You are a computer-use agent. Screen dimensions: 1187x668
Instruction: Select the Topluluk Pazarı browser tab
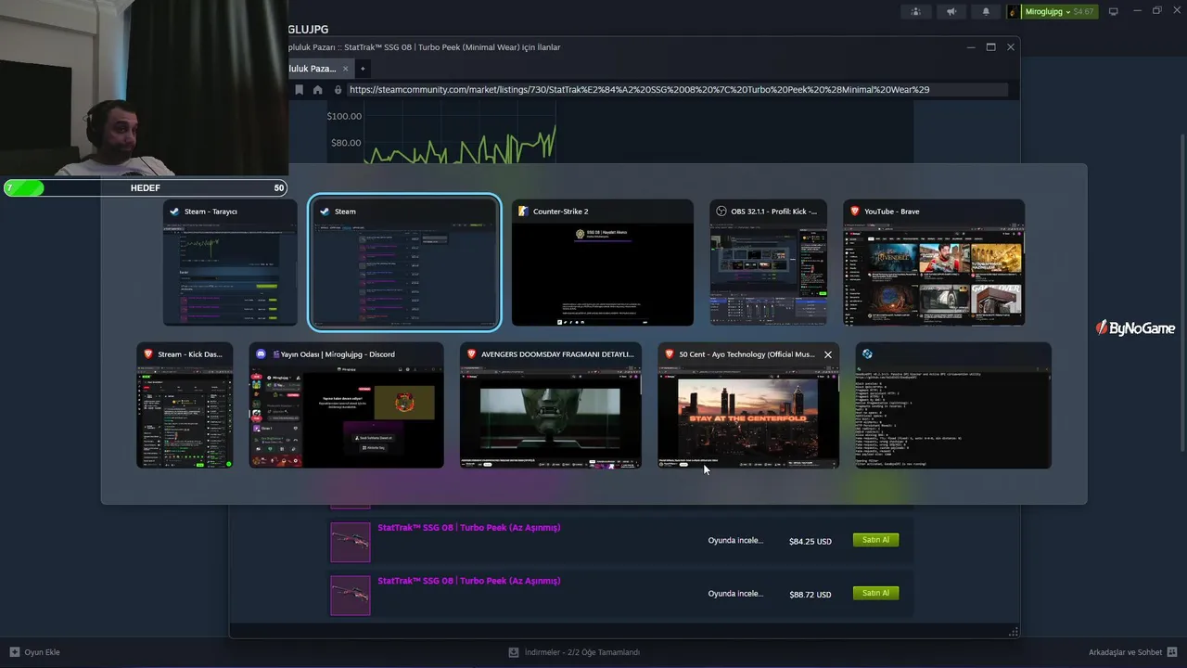(313, 69)
